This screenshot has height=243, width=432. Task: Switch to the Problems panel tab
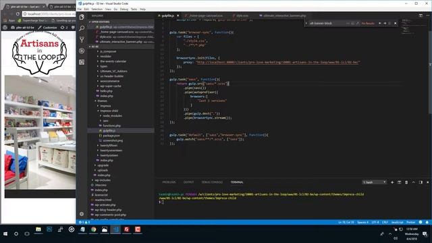pos(169,182)
